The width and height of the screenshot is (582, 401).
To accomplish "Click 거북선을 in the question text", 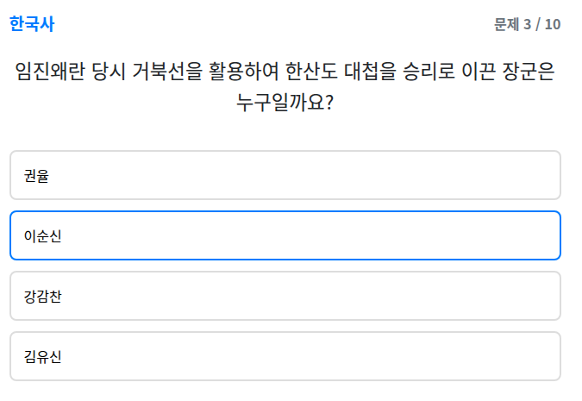I will pyautogui.click(x=166, y=72).
